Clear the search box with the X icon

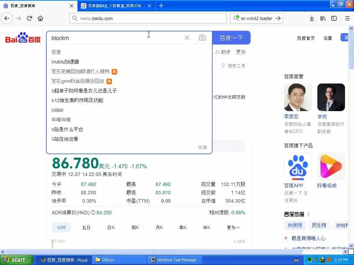click(187, 38)
